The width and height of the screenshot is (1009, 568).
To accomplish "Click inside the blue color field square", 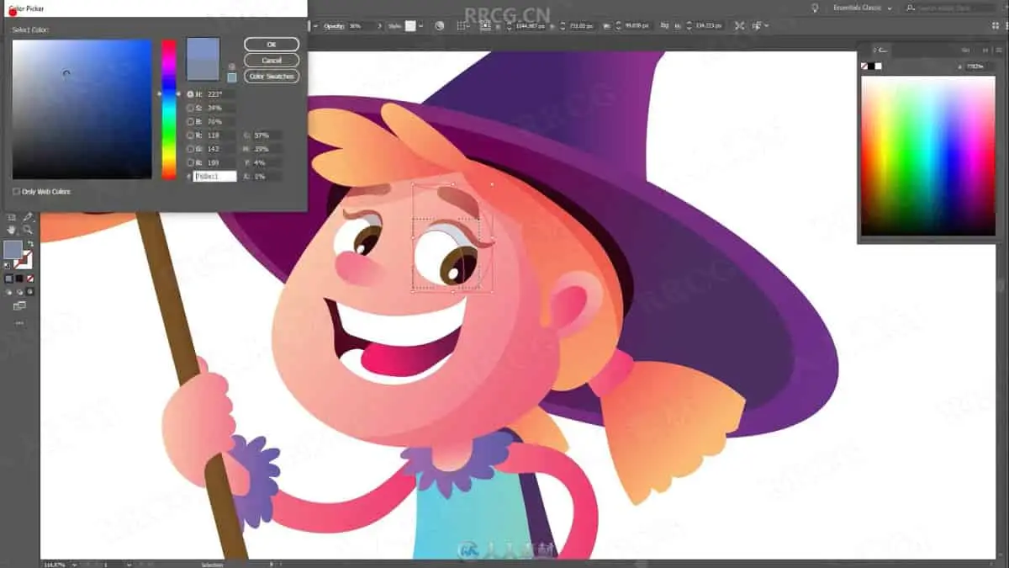I will 82,109.
